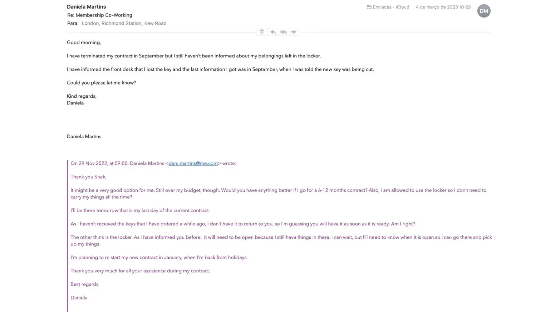Click the folder icon beside Enviadas
This screenshot has width=555, height=312.
tap(369, 7)
